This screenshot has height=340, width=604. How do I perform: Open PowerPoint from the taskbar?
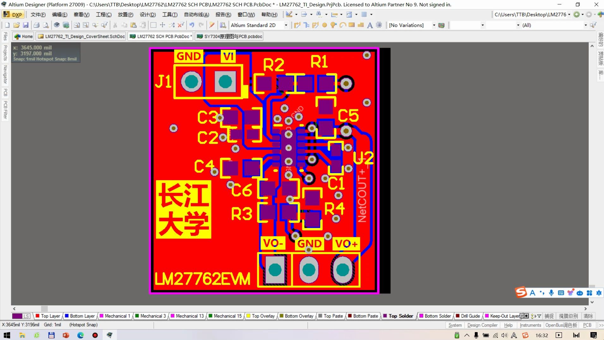[66, 335]
